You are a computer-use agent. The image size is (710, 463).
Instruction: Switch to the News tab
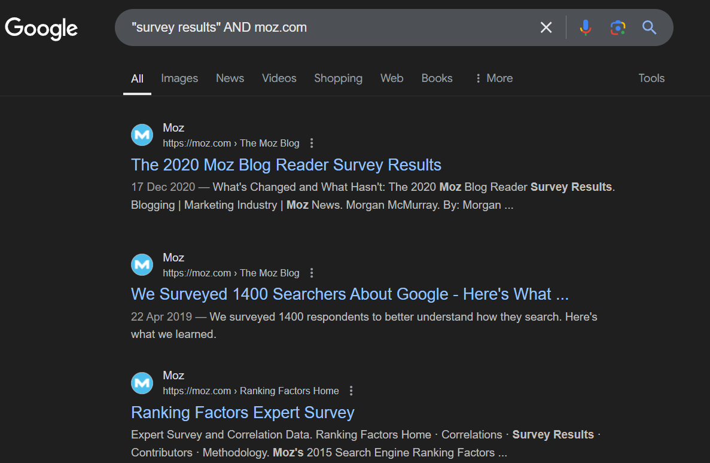[230, 78]
